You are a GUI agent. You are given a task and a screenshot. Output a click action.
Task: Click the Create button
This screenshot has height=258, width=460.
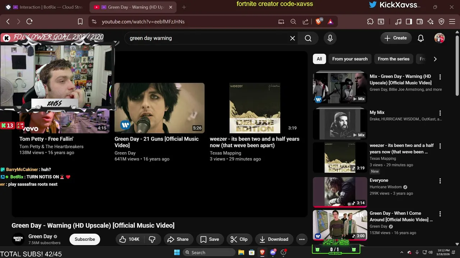[x=396, y=38]
